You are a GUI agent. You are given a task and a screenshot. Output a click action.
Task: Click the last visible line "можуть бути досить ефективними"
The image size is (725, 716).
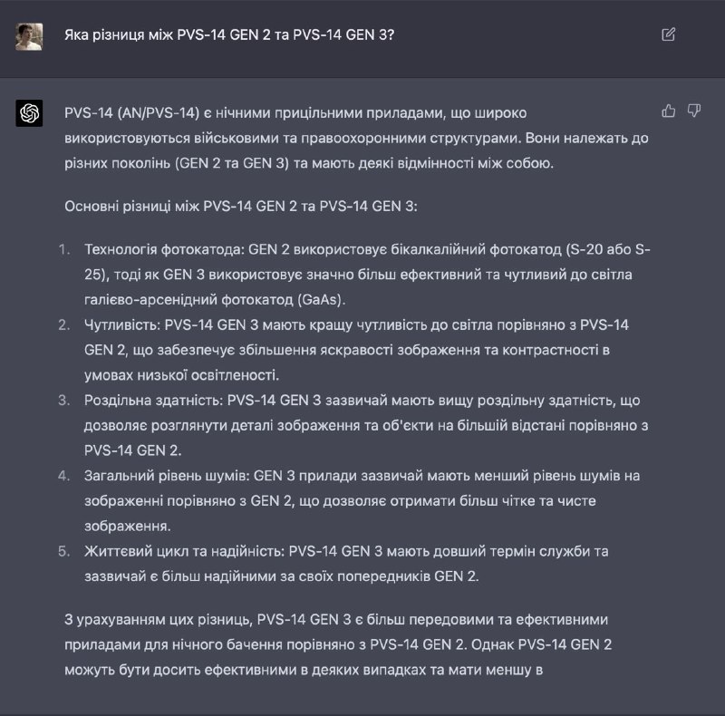click(304, 670)
